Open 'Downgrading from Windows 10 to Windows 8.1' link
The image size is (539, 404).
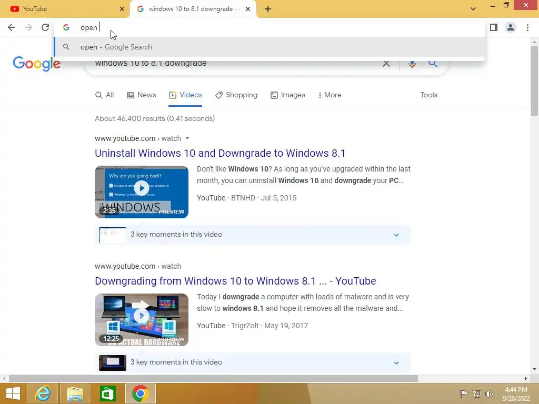pos(235,281)
